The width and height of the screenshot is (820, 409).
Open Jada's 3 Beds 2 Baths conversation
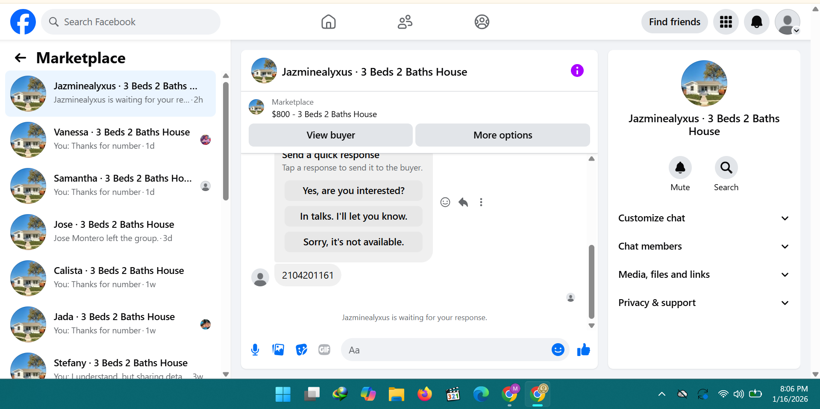coord(110,324)
